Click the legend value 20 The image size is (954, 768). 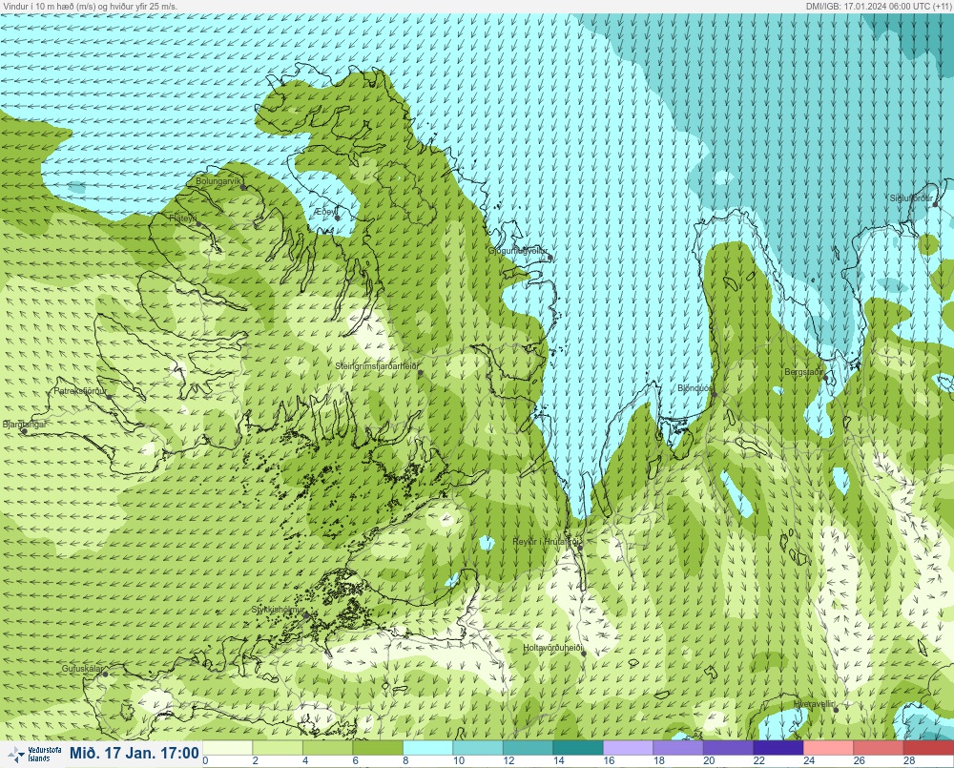(709, 760)
